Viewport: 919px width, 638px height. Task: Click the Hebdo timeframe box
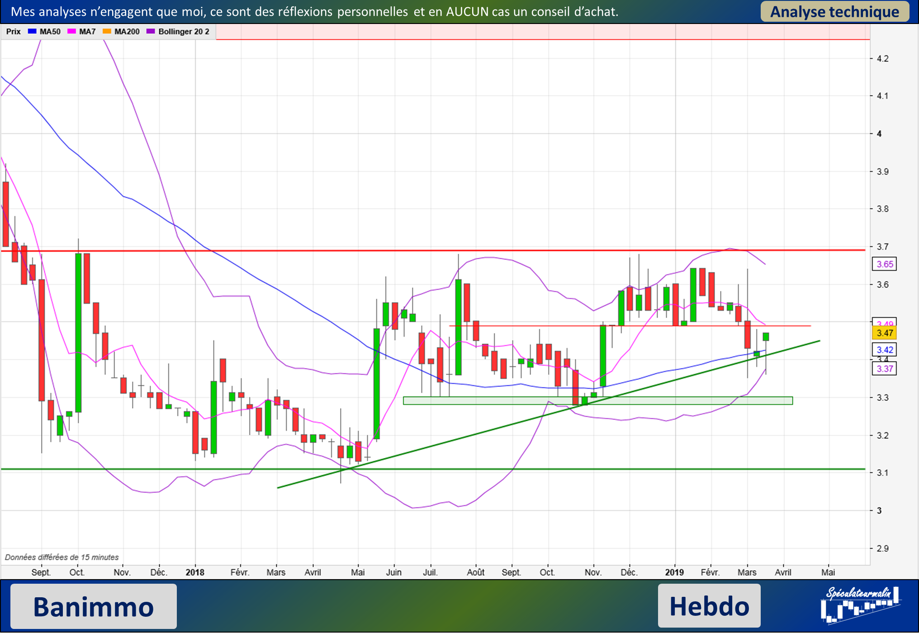tap(709, 606)
